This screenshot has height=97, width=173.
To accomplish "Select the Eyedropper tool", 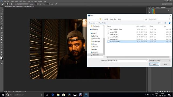I will pyautogui.click(x=2, y=21).
